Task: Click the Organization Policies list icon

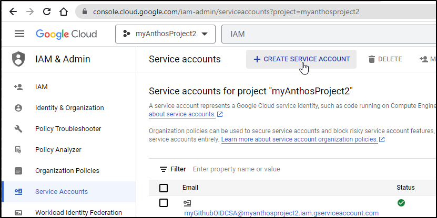Action: pos(18,170)
